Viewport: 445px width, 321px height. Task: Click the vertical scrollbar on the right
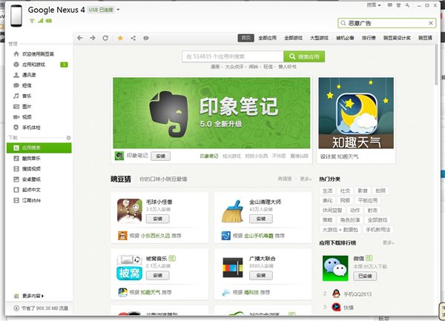437,65
